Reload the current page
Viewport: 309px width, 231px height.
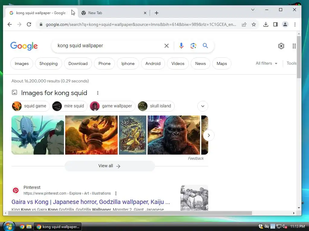29,24
